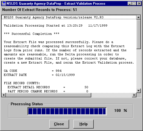The image size is (143, 131).
Task: Click the log line starting 'amounts are reasonable'
Action: click(61, 54)
